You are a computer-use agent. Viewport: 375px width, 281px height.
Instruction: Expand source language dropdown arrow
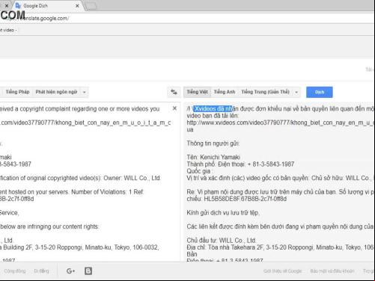[85, 92]
